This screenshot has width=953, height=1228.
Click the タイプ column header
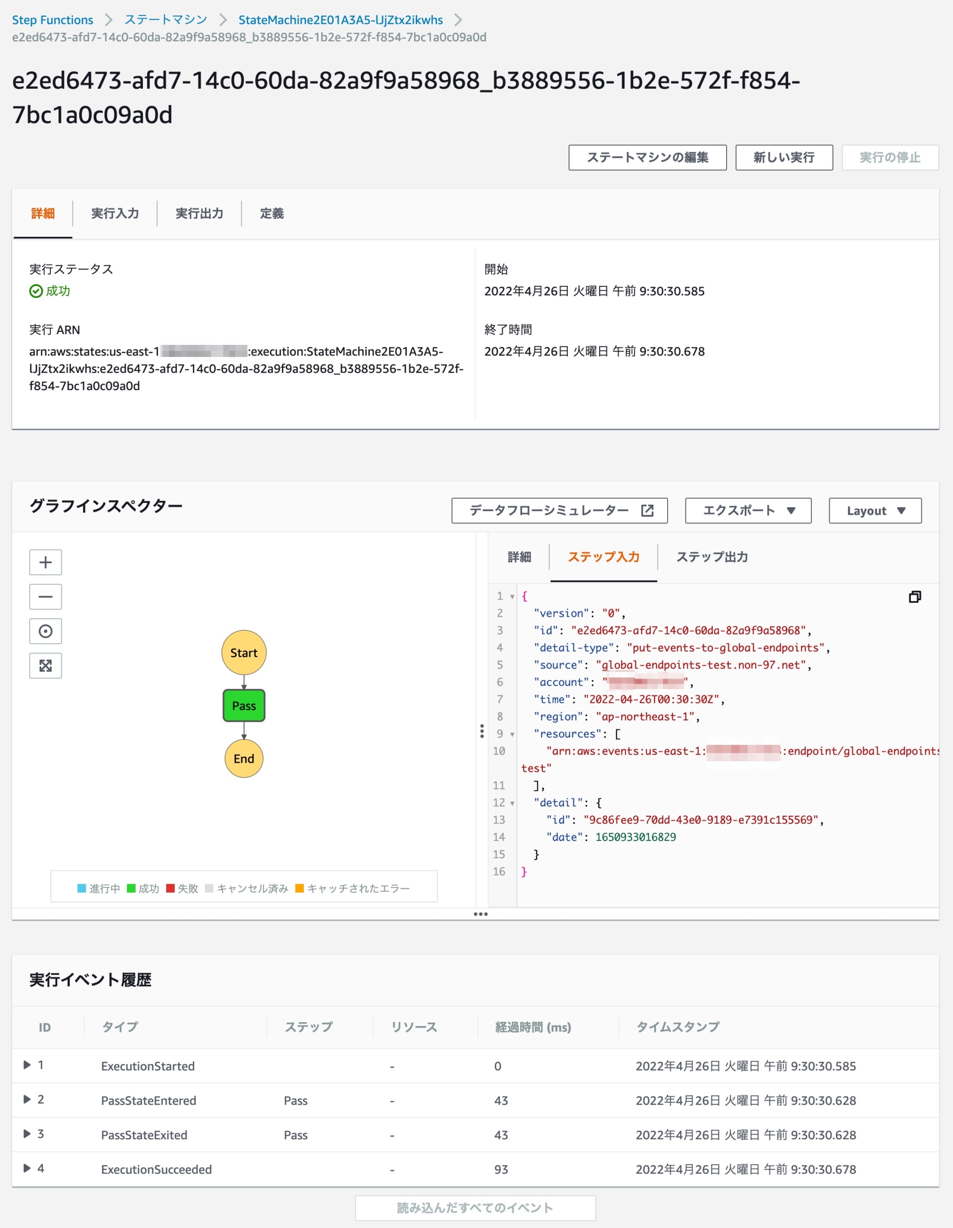click(x=120, y=1027)
